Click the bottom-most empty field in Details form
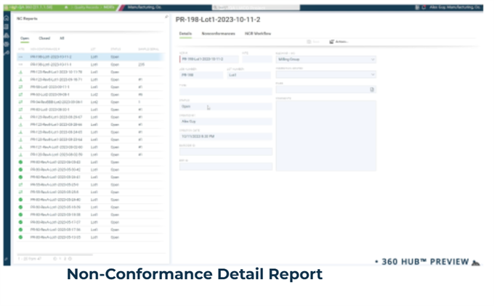Image resolution: width=494 pixels, height=306 pixels. (x=226, y=166)
